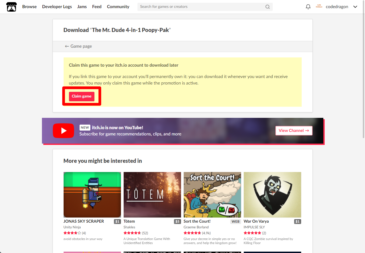The image size is (365, 253).
Task: Visit the Shakles creator page
Action: pos(129,227)
